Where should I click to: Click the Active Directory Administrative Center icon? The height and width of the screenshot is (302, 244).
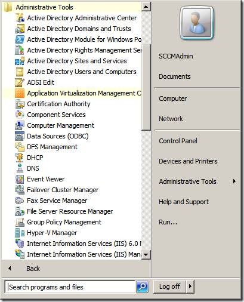[20, 18]
